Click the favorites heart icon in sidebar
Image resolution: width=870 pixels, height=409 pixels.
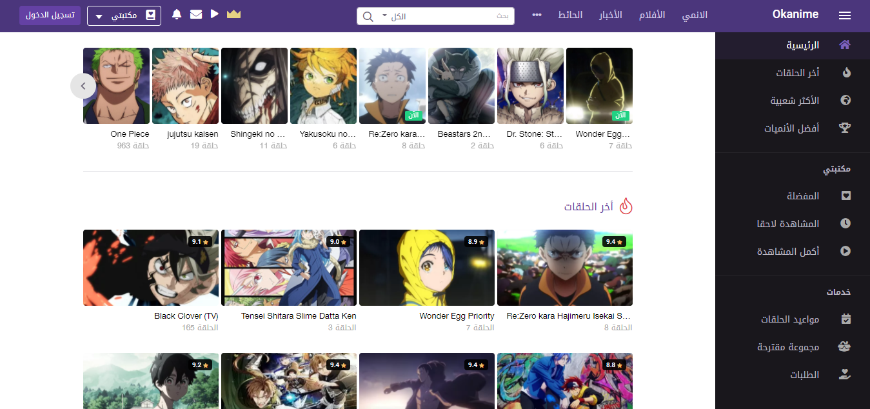point(846,196)
